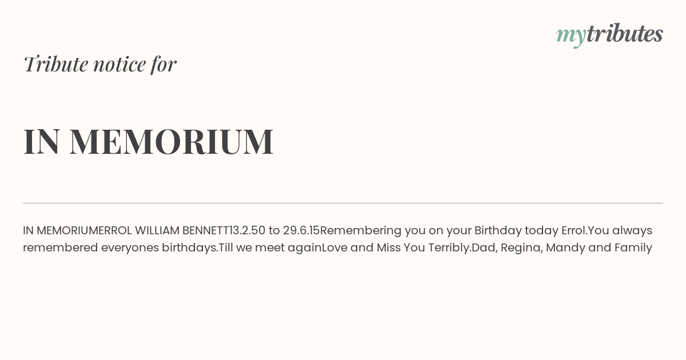Image resolution: width=686 pixels, height=360 pixels.
Task: Click the large IN MEMORIUM heading
Action: pos(149,141)
